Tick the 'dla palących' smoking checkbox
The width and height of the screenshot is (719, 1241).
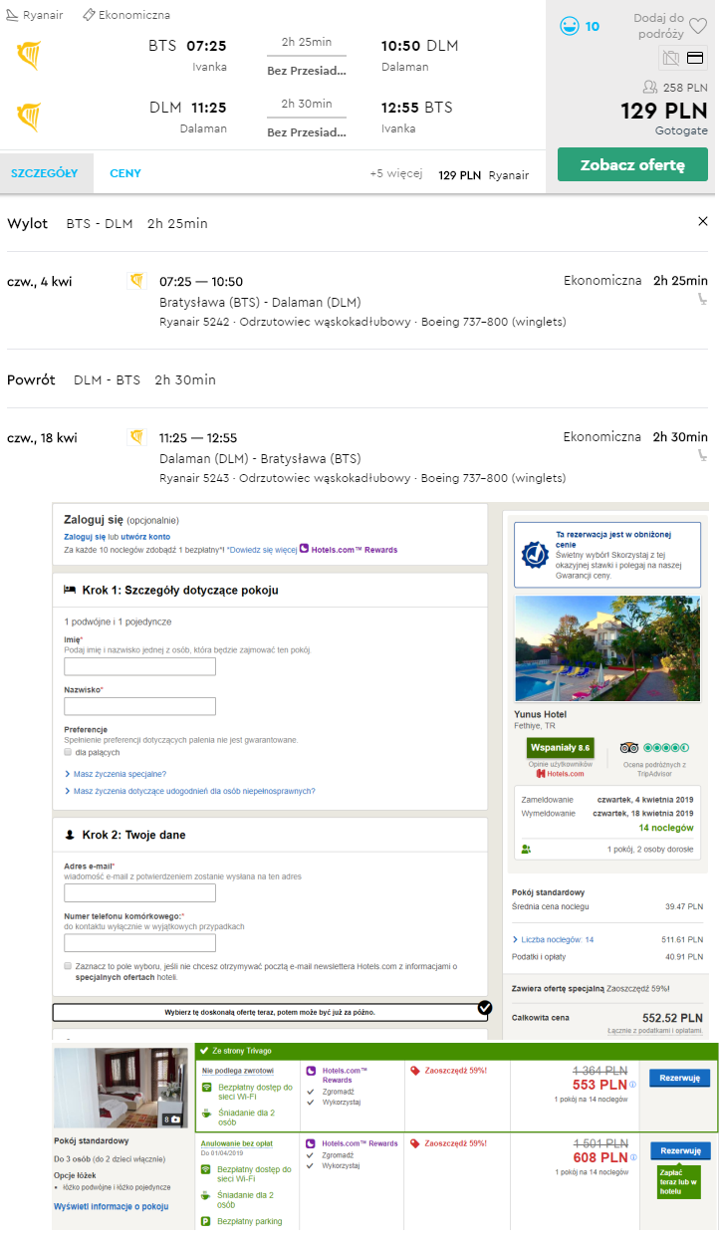(x=68, y=752)
